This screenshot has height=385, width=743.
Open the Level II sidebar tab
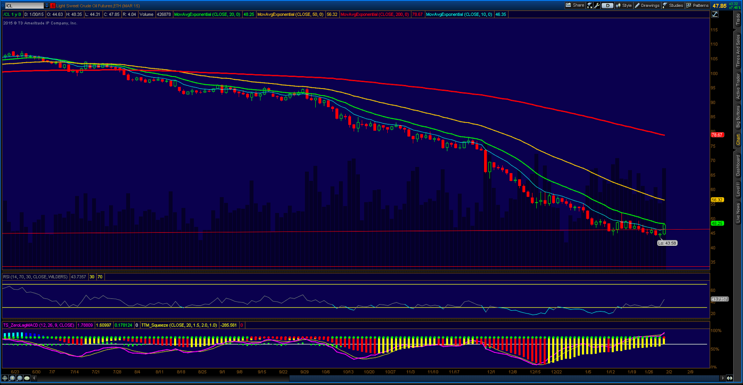pos(738,189)
